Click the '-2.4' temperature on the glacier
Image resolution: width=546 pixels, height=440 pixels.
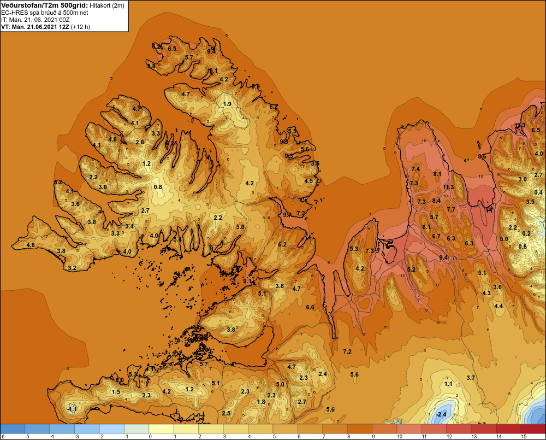(x=441, y=414)
